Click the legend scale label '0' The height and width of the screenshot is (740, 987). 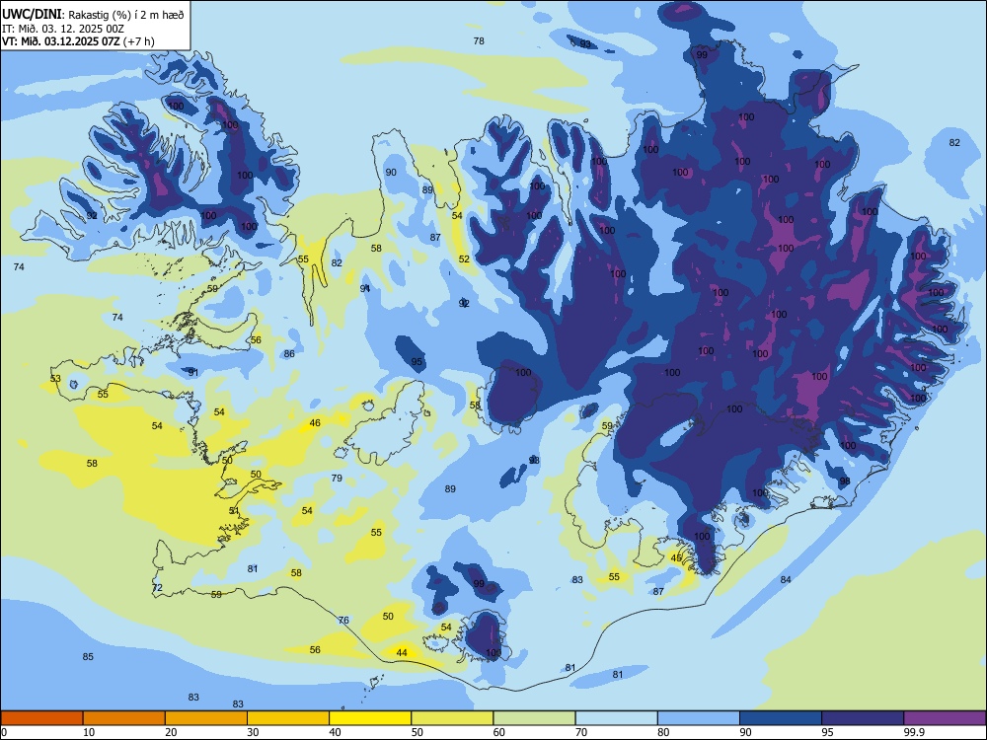4,732
